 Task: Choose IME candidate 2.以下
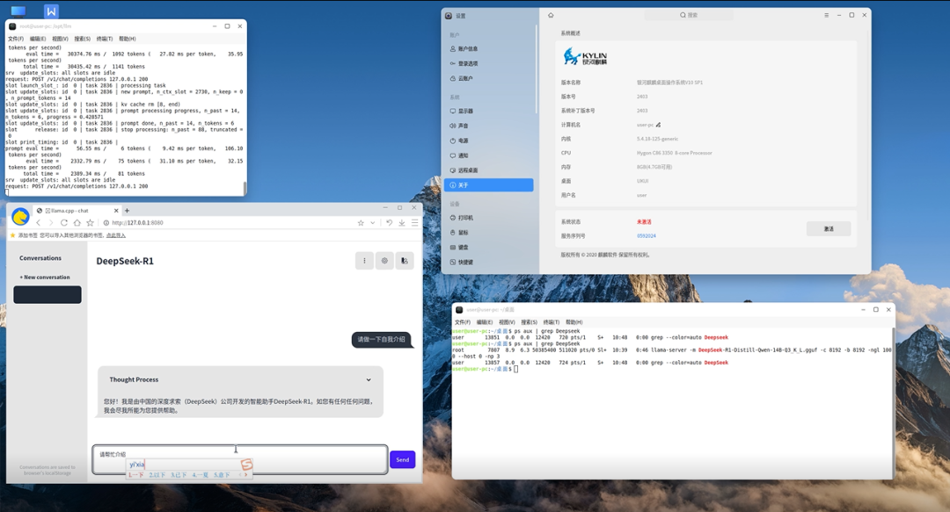click(x=157, y=475)
